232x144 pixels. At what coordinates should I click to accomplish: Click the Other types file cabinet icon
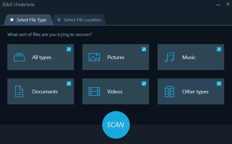169,91
